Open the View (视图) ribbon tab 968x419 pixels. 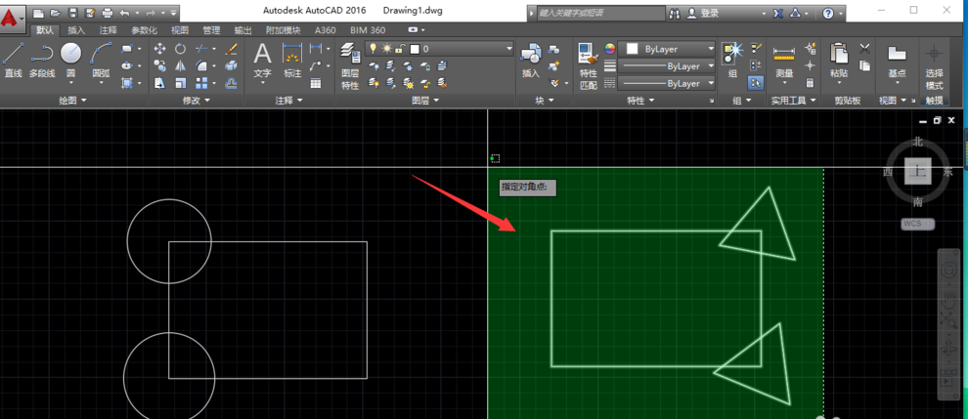pyautogui.click(x=180, y=30)
